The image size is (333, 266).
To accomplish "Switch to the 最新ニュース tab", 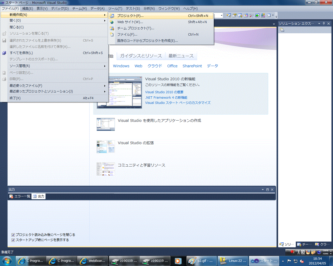I will coord(181,56).
